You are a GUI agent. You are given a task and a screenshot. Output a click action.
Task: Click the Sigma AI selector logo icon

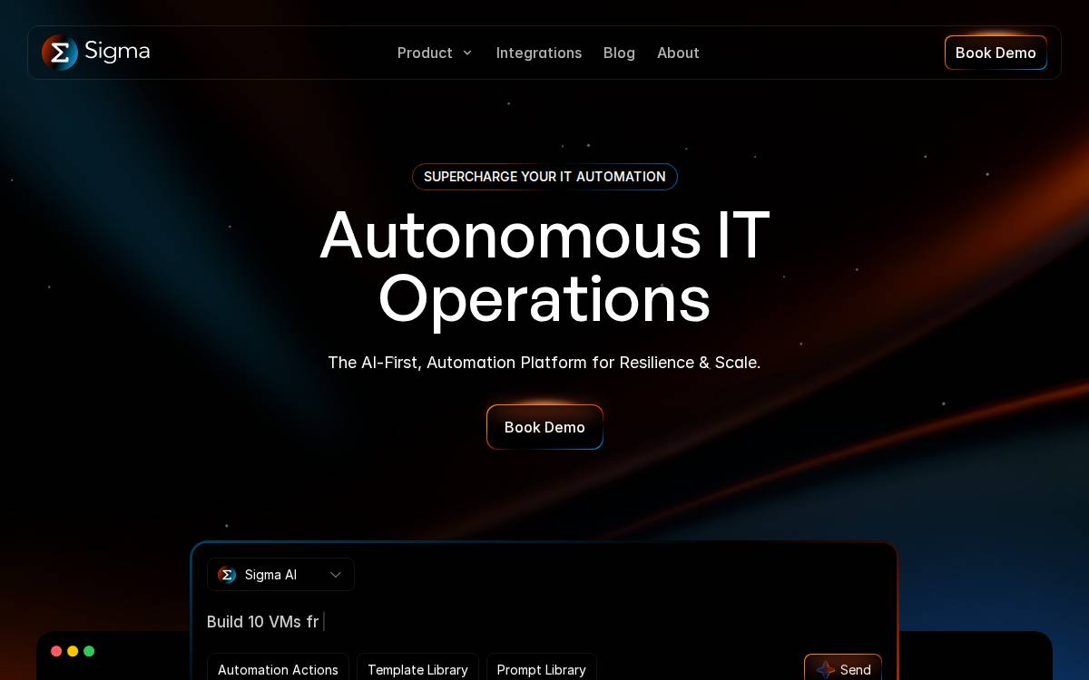[227, 575]
